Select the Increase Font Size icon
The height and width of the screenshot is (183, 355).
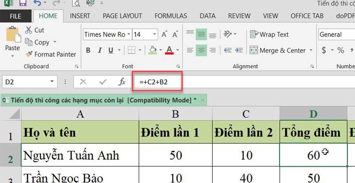(x=164, y=34)
